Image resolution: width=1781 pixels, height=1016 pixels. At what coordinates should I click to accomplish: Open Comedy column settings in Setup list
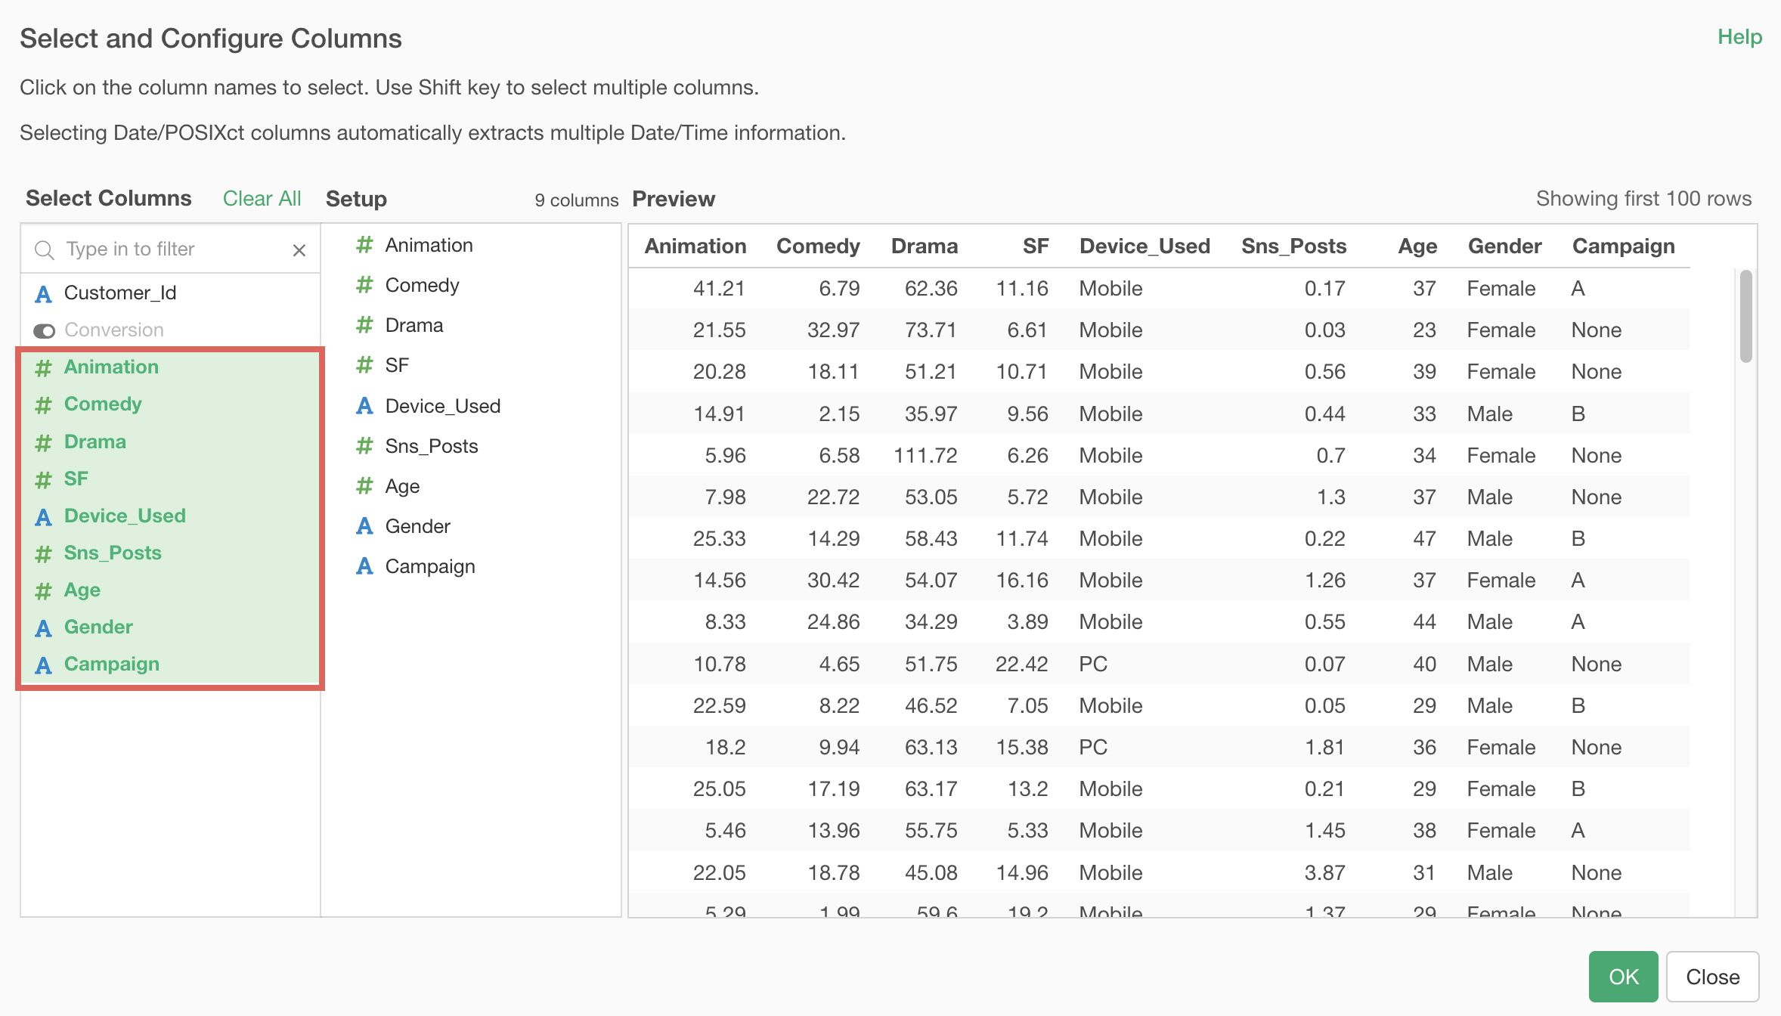pos(423,285)
